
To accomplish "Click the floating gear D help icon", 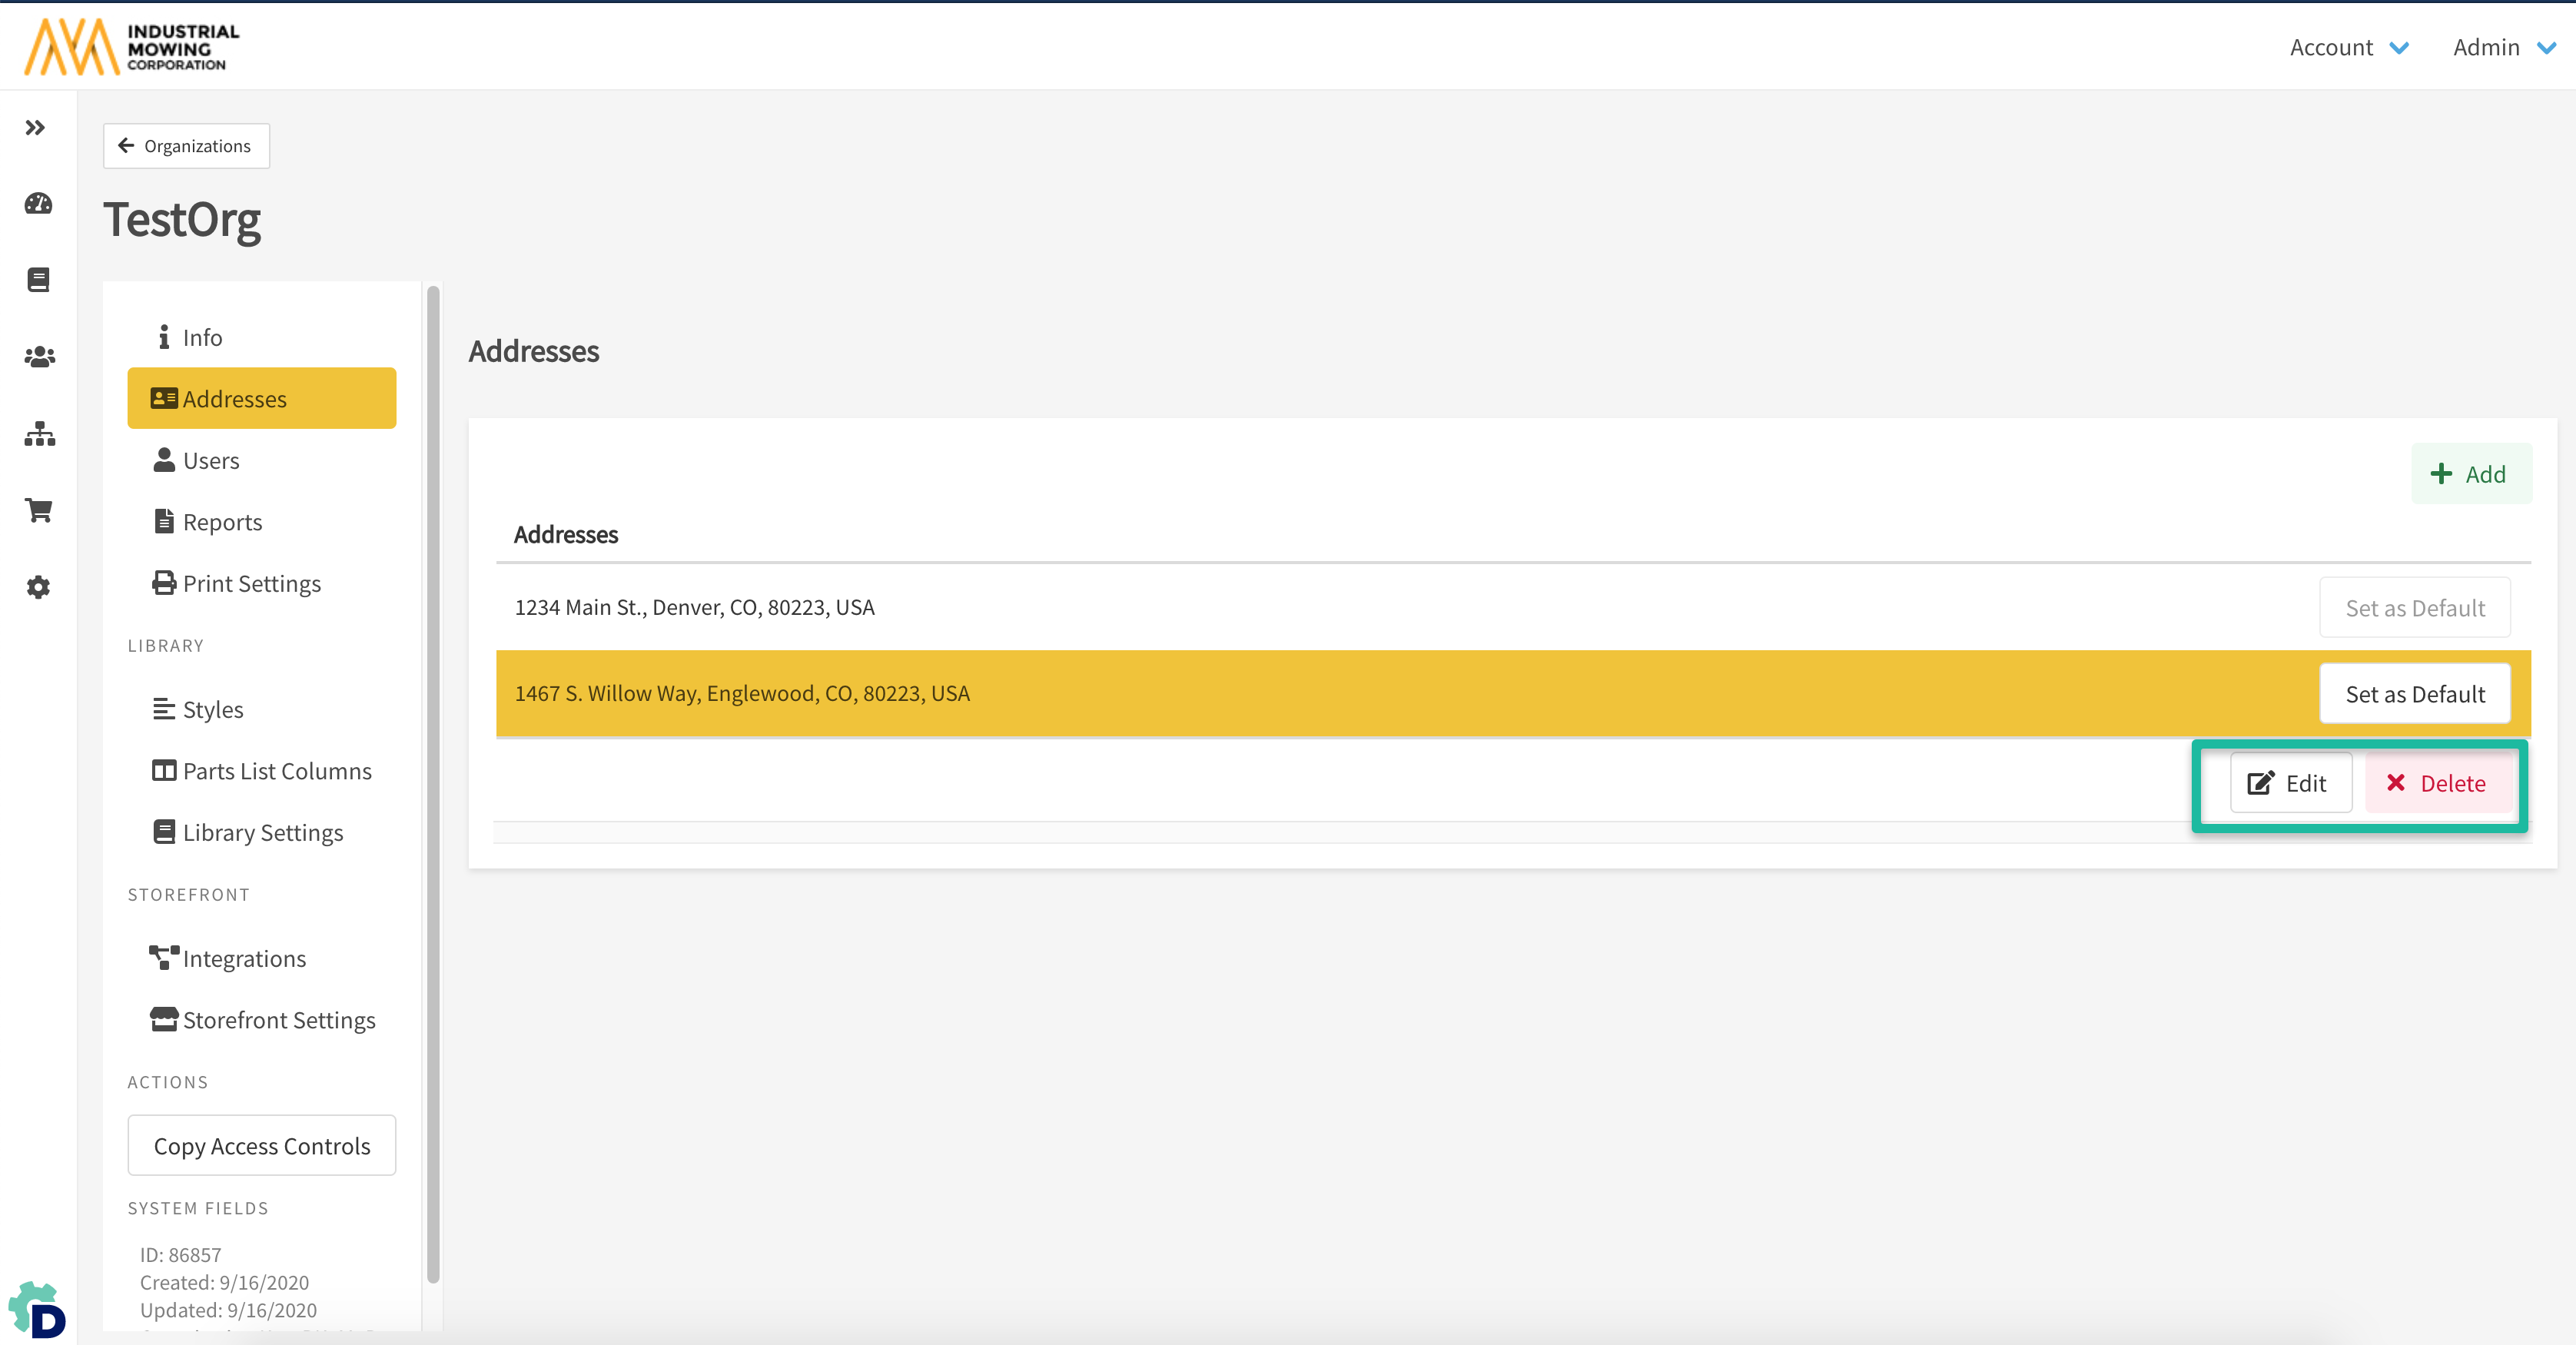I will (x=38, y=1310).
